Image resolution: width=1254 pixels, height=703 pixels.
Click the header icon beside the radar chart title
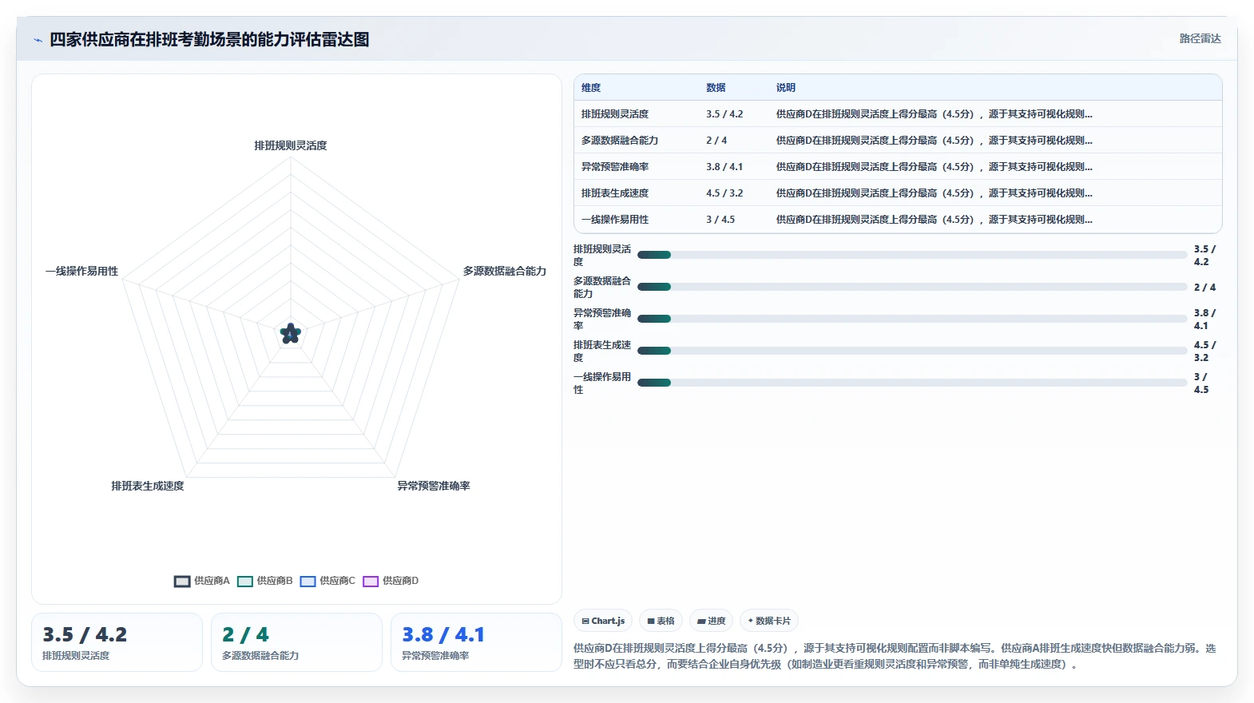coord(38,40)
